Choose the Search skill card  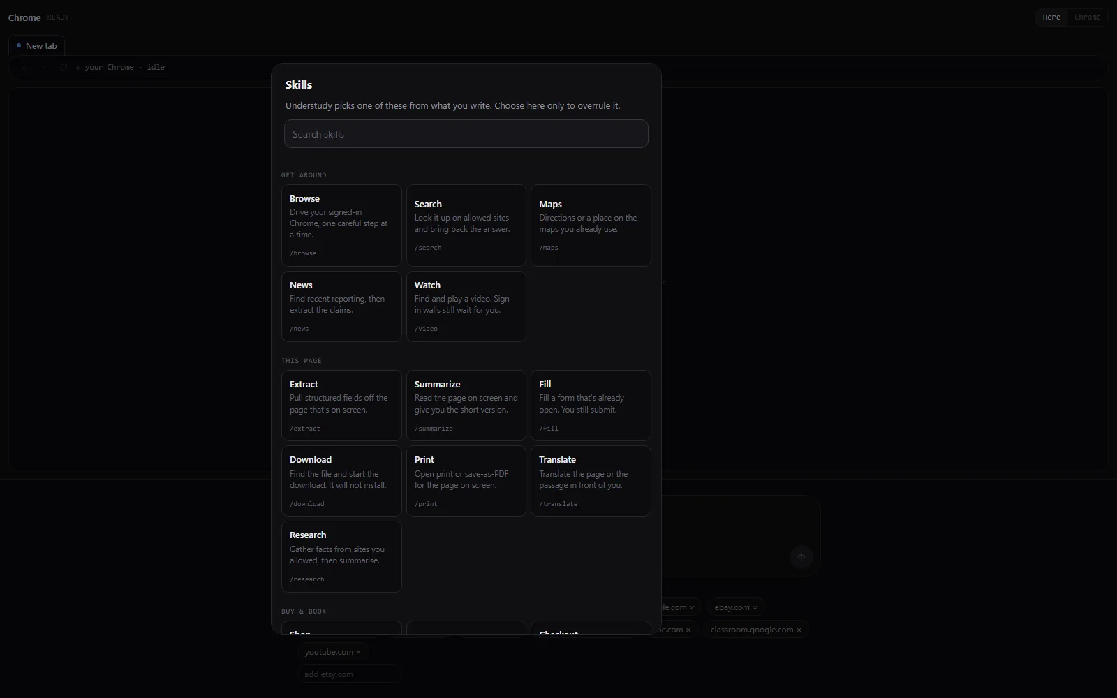click(466, 225)
